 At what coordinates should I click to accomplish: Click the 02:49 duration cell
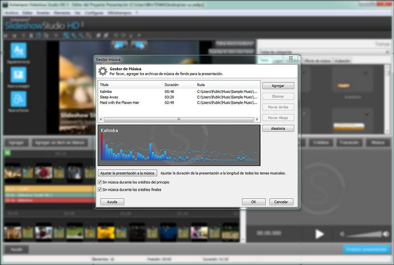click(x=169, y=103)
